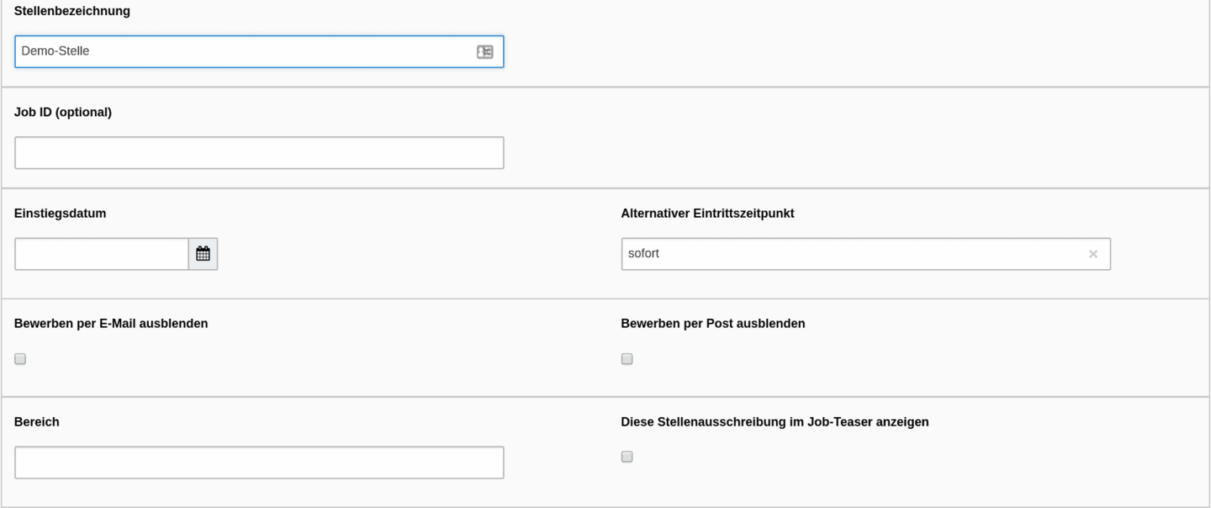Image resolution: width=1211 pixels, height=508 pixels.
Task: Check the Job-Teaser anzeigen checkbox
Action: [627, 457]
